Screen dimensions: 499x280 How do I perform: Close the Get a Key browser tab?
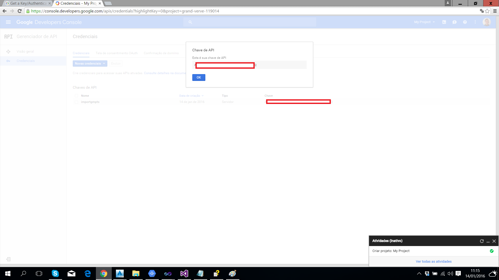click(50, 3)
